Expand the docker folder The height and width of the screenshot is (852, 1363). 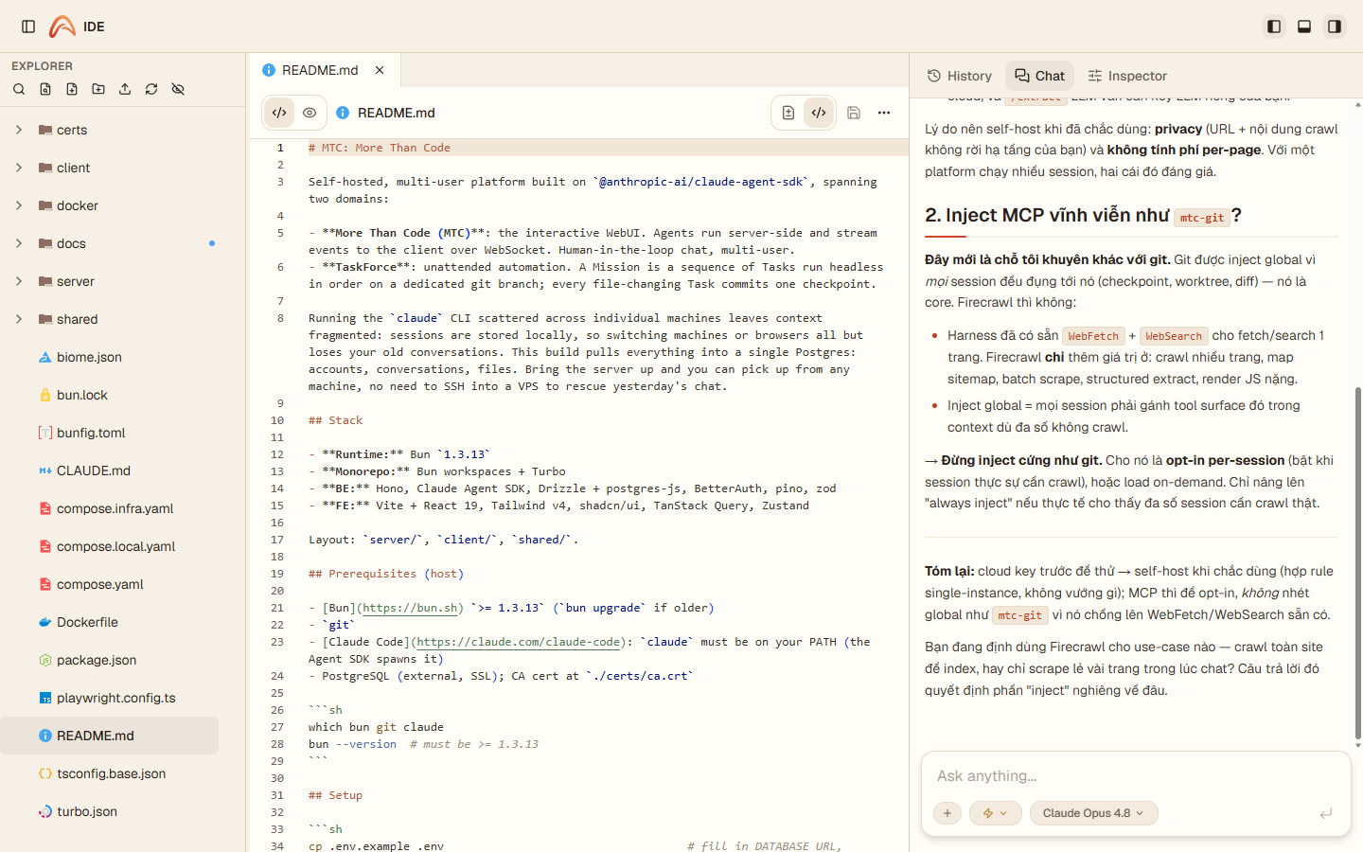[x=109, y=205]
